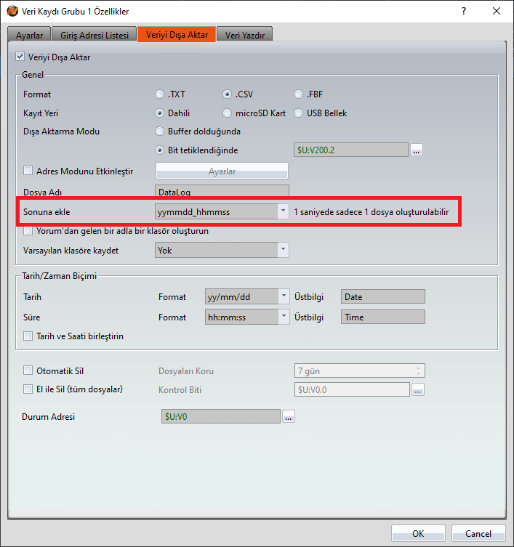This screenshot has width=514, height=547.
Task: Switch to the Giriş Adresi Listesi tab
Action: 93,35
